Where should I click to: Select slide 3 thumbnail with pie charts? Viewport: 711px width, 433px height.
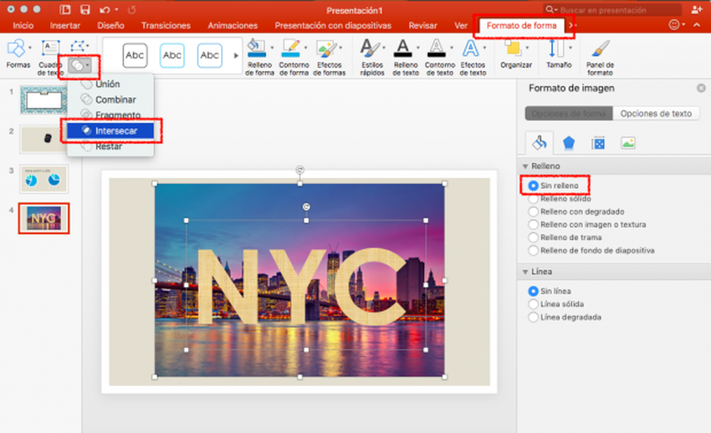click(x=44, y=179)
